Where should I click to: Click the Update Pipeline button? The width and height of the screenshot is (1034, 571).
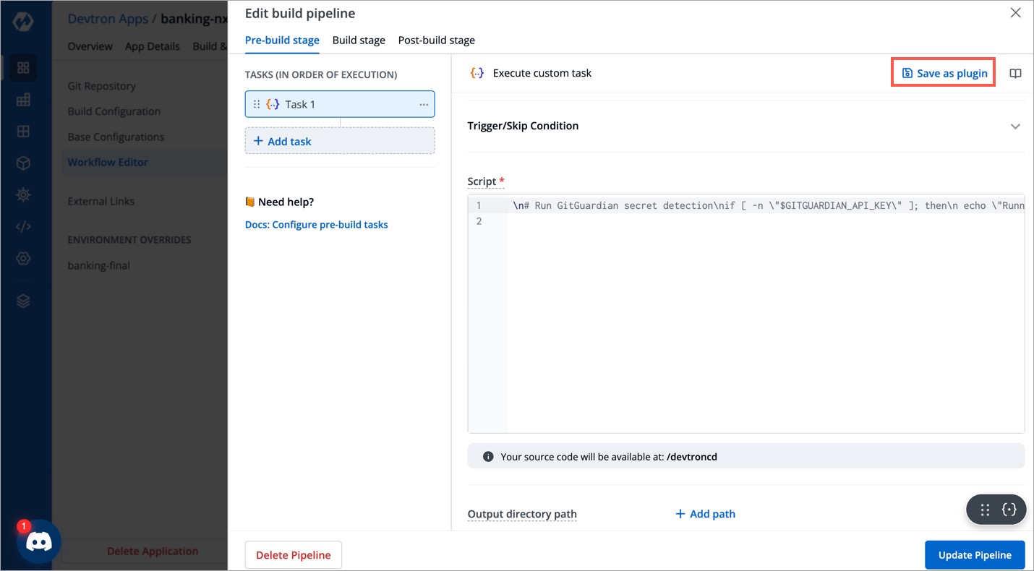[x=975, y=554]
